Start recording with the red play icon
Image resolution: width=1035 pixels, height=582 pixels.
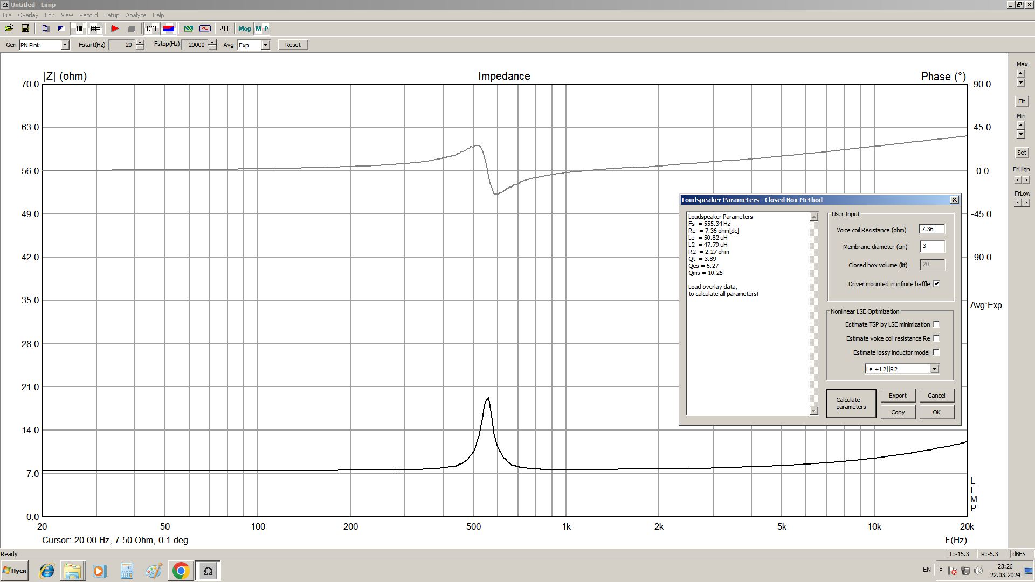pos(115,29)
